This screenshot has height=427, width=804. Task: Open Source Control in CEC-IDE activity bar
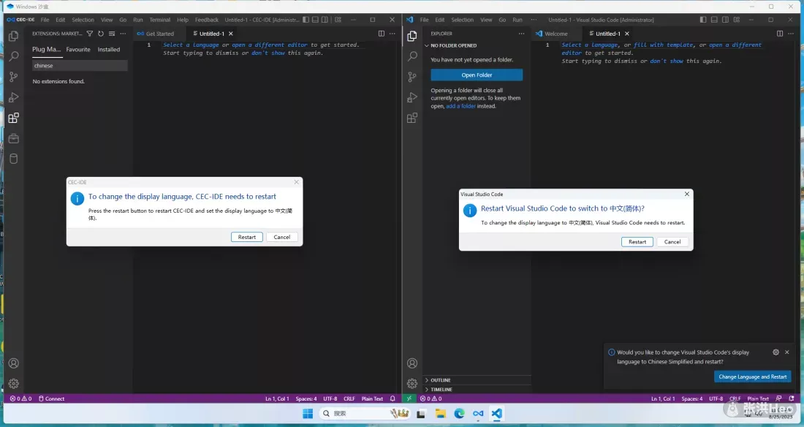(x=13, y=77)
